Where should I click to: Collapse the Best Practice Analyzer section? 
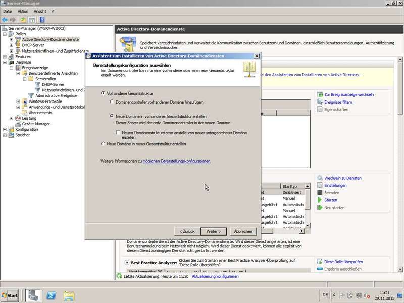126,263
